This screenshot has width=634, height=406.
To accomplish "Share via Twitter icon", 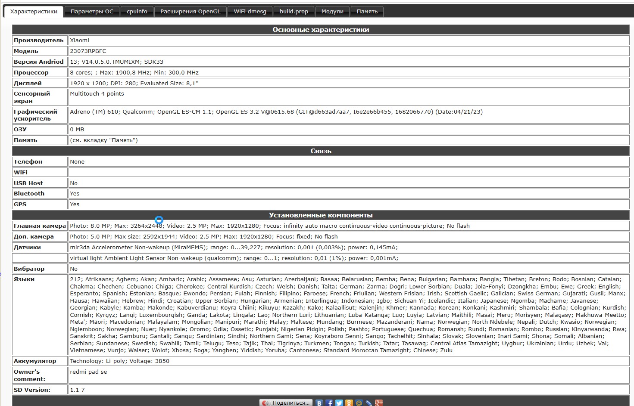I will (339, 403).
